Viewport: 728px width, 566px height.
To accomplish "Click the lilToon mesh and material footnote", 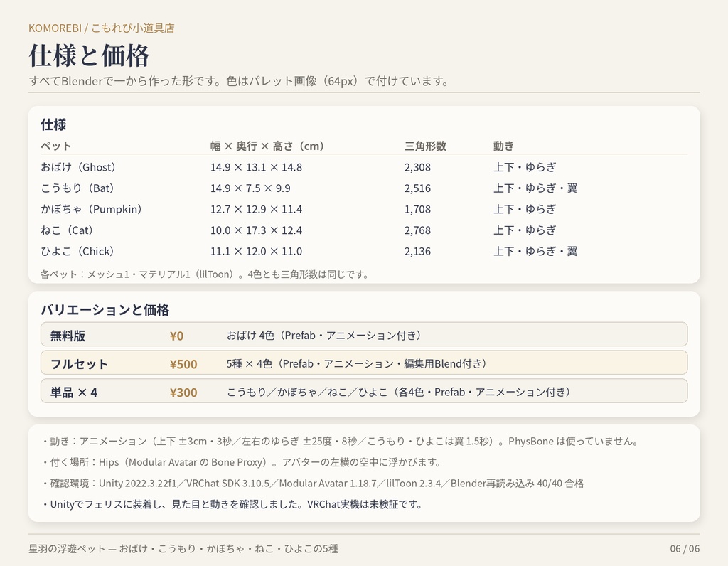I will 205,274.
